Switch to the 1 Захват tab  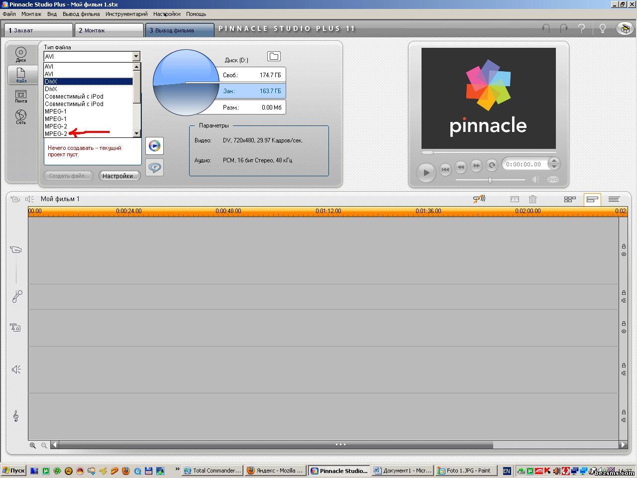point(38,30)
